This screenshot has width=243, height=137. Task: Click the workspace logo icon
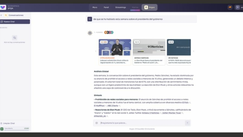(3, 7)
